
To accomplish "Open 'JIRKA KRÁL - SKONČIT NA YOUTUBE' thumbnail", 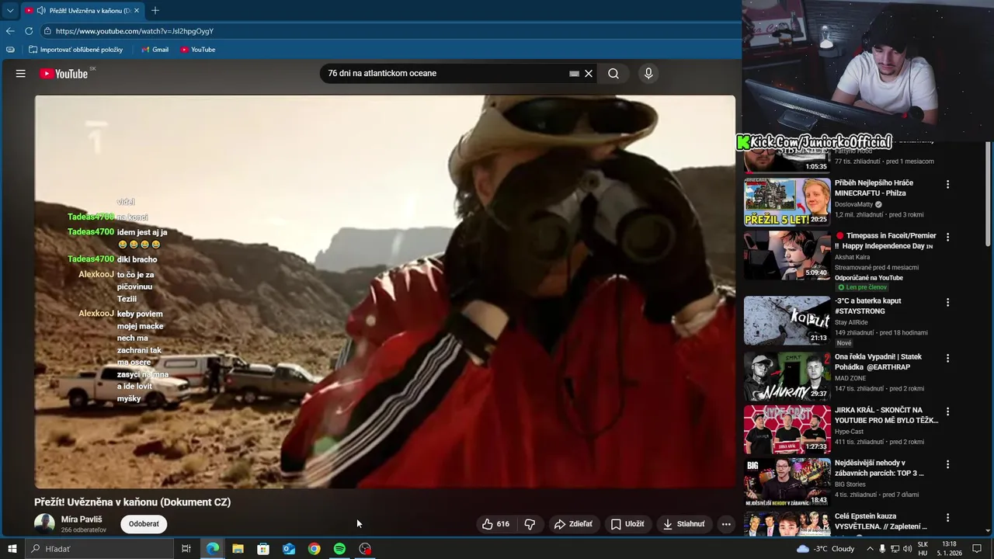I will [787, 429].
